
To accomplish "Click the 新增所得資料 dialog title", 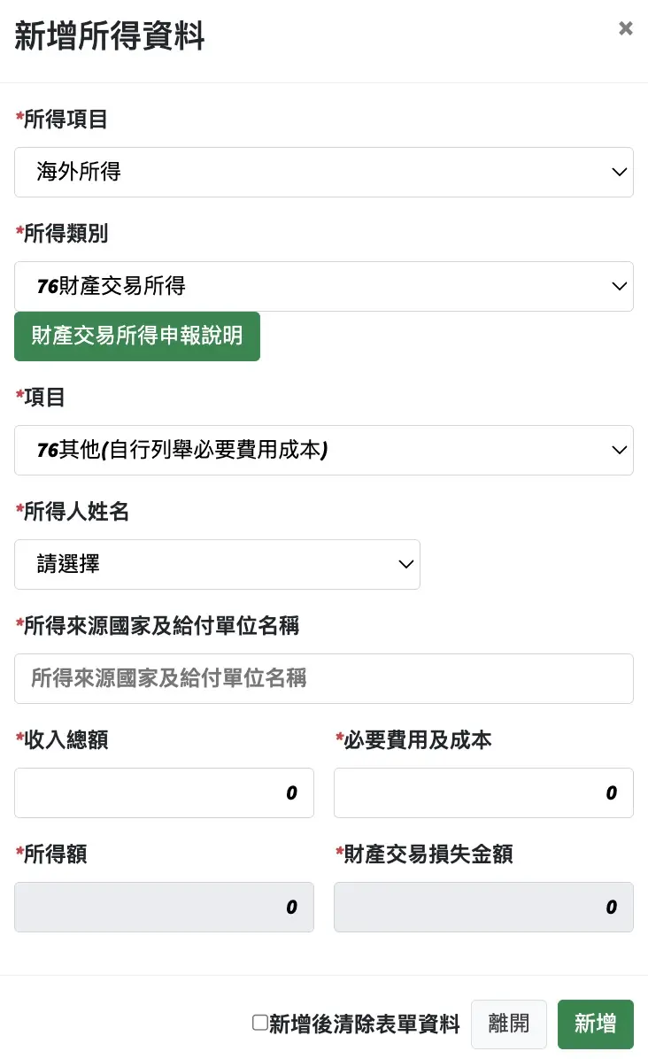I will 110,38.
